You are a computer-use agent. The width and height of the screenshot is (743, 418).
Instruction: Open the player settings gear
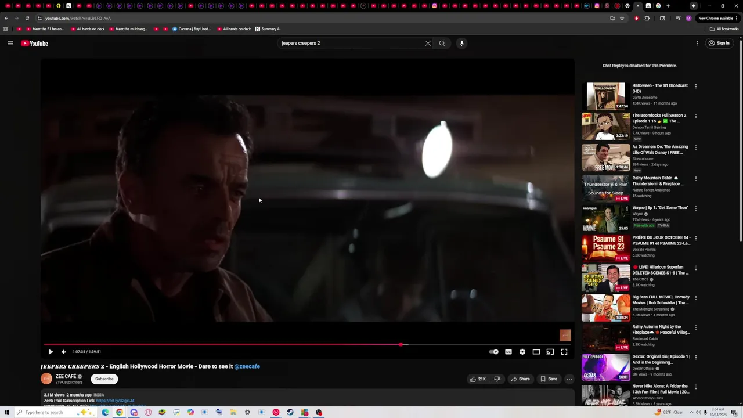coord(522,351)
